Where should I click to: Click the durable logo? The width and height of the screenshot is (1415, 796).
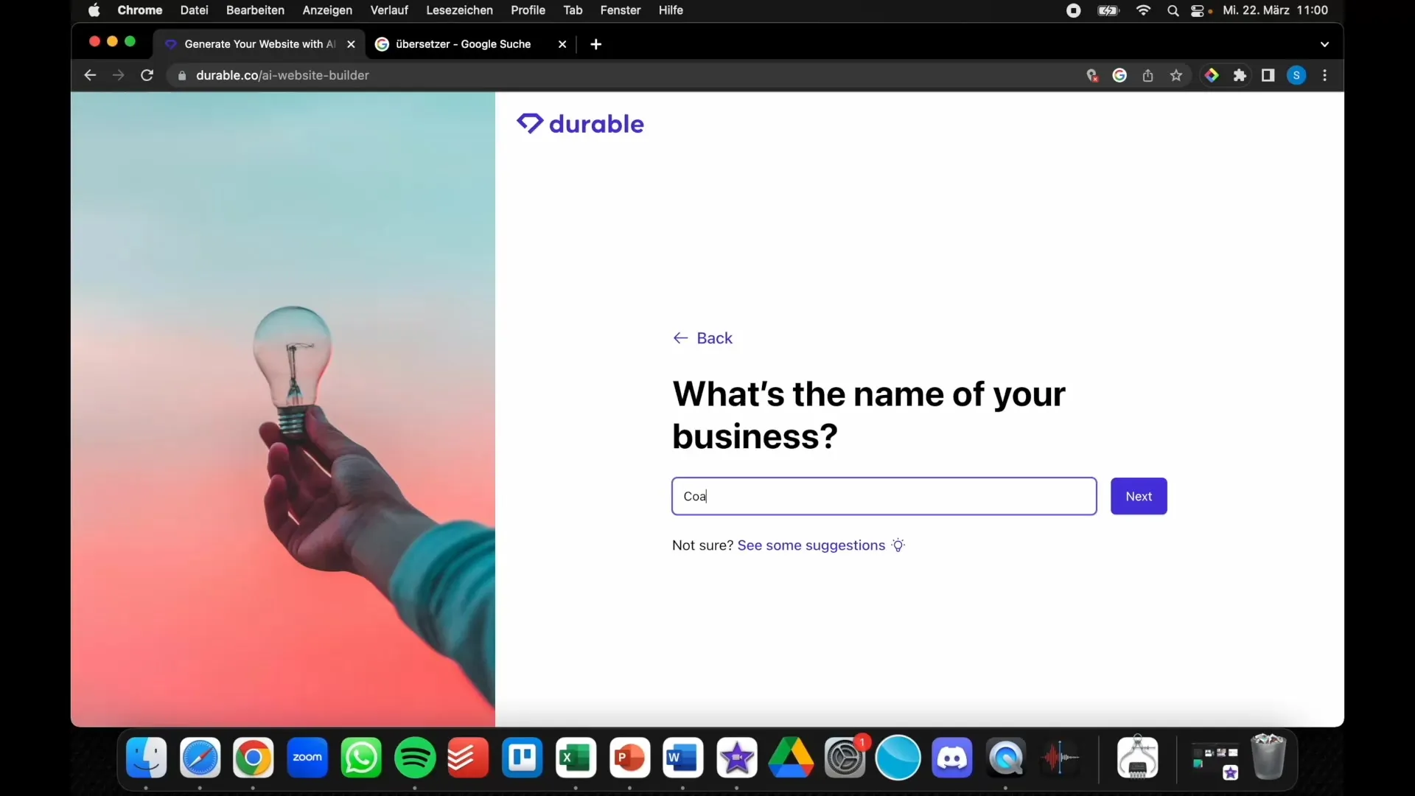(x=580, y=124)
